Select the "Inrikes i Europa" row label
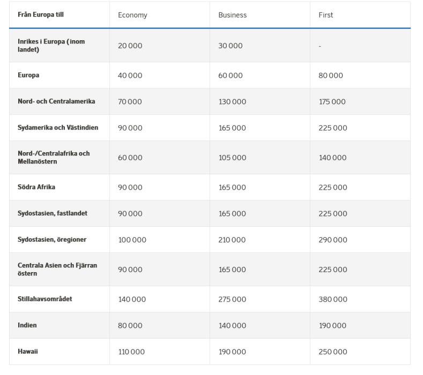This screenshot has width=423, height=375. 51,46
